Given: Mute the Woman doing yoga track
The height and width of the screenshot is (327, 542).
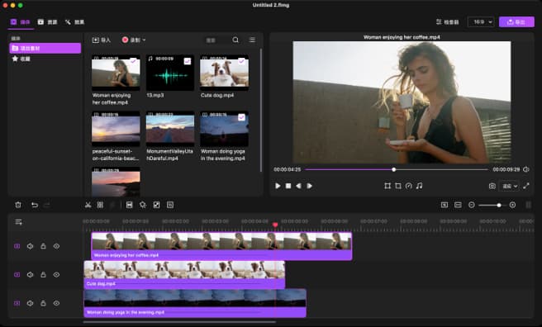Looking at the screenshot, I should 30,303.
